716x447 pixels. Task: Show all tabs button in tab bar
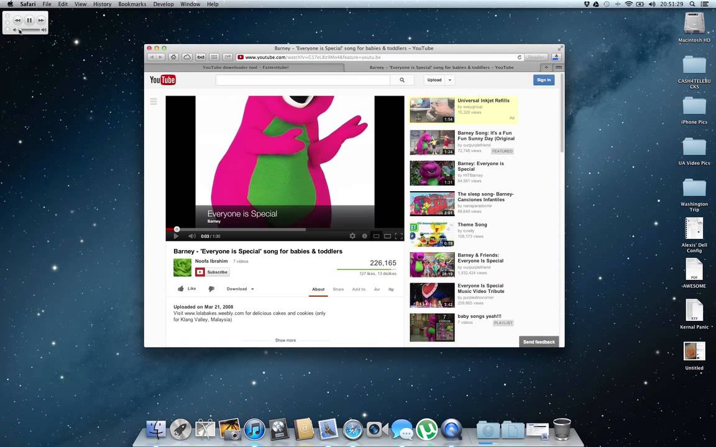click(x=559, y=67)
